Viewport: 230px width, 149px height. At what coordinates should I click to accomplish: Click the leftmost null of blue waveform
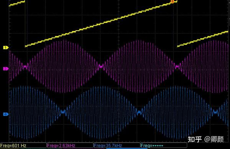(63, 112)
